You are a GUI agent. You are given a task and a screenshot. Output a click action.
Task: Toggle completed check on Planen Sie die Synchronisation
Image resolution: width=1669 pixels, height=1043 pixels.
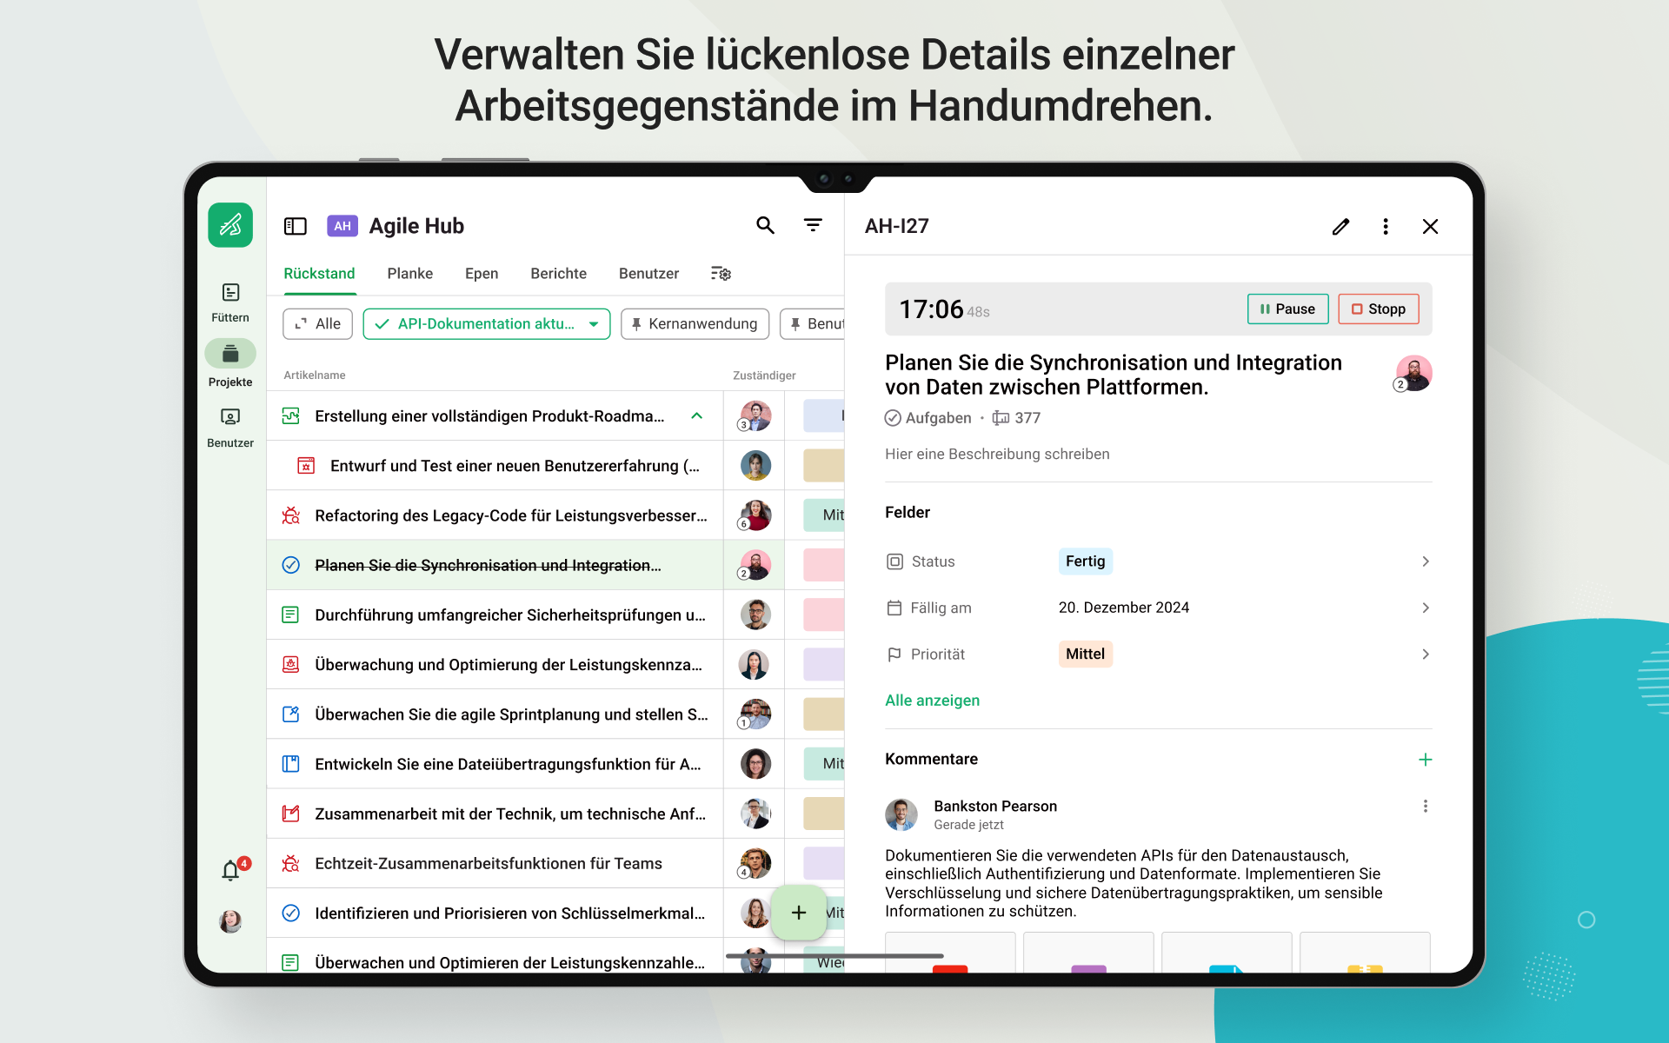[x=291, y=565]
